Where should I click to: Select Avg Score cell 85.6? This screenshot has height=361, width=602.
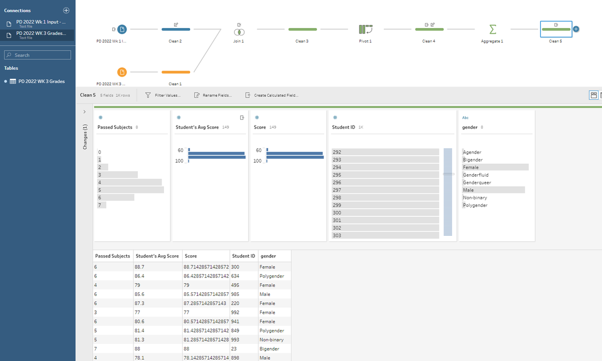click(157, 294)
